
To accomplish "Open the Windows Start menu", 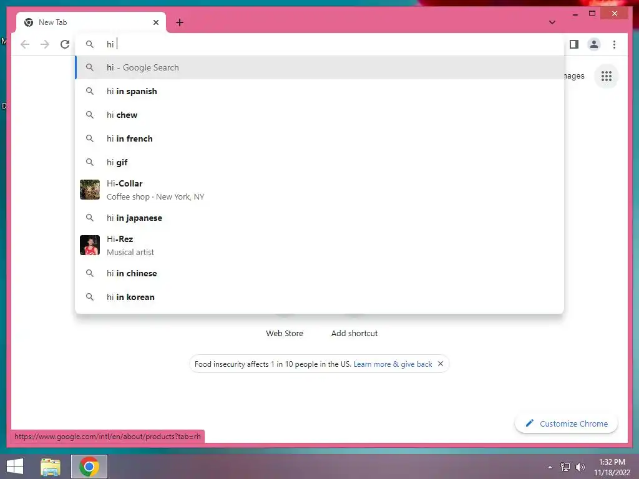I will coord(15,467).
